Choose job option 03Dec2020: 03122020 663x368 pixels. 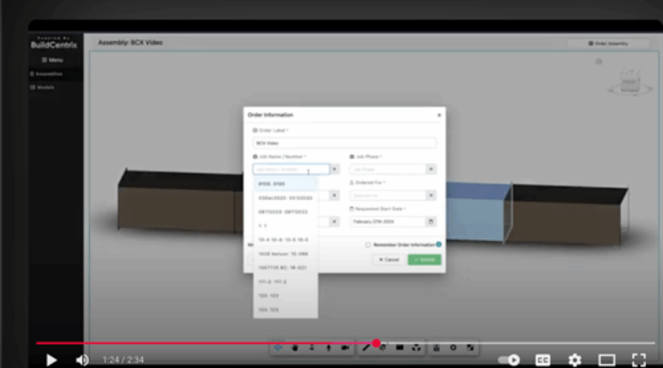285,198
